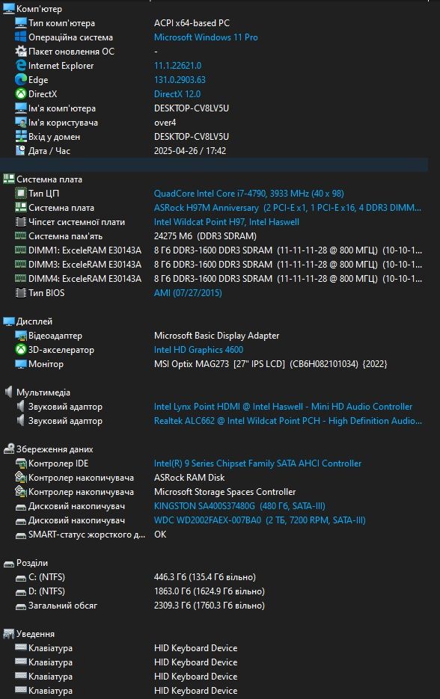Click the Дисплей section monitor icon
Viewport: 440px width, 699px height.
coord(8,321)
